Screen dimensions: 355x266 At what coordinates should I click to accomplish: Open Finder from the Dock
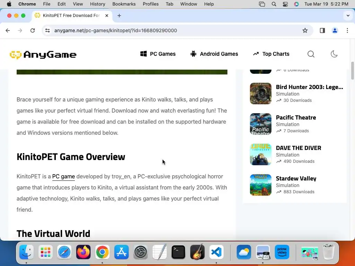26,252
